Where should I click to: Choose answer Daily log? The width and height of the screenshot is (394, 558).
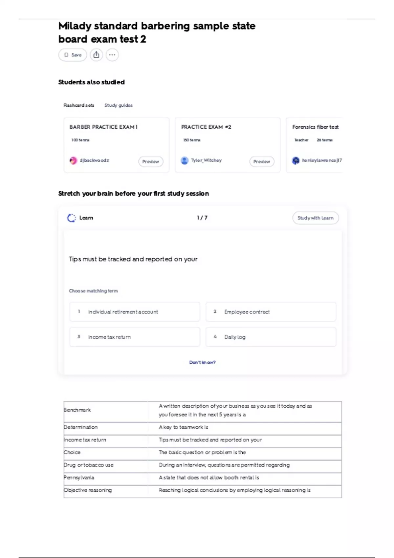pos(271,337)
